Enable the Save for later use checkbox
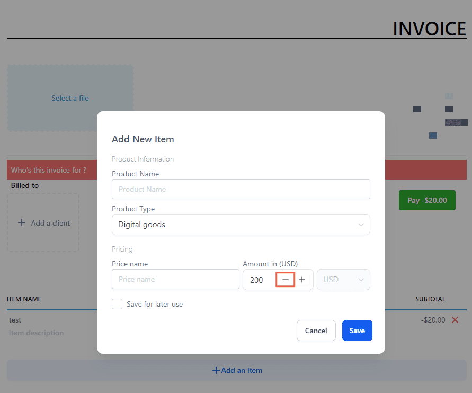 [x=117, y=304]
